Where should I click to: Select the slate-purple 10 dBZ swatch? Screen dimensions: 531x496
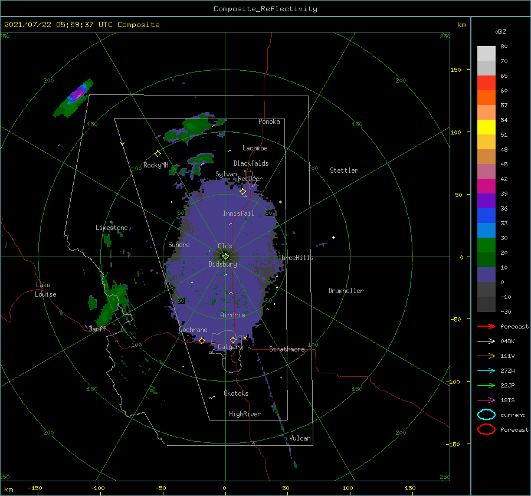[x=486, y=275]
